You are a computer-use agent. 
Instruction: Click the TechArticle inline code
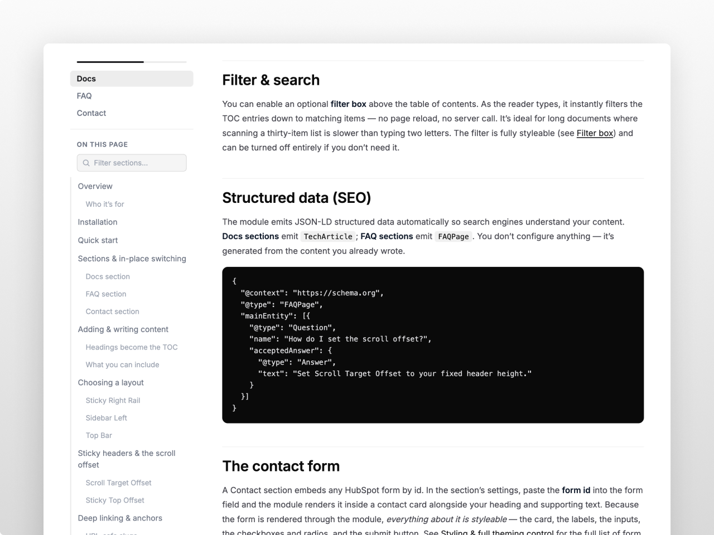coord(328,236)
